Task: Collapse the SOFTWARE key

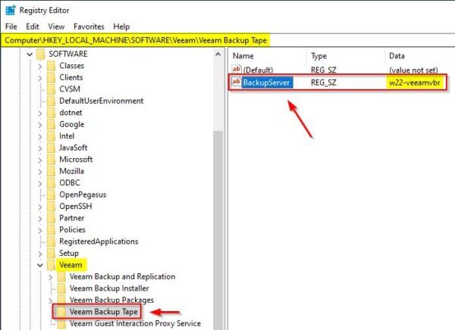Action: pos(30,54)
